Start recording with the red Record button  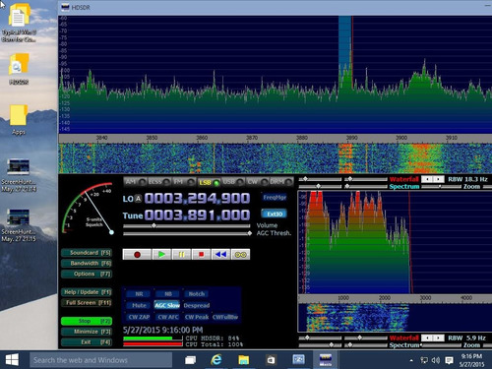coord(137,254)
